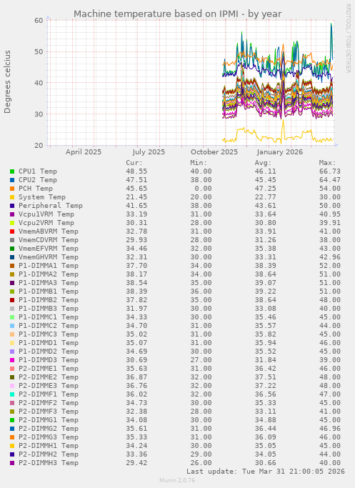
Task: Click the Peripheral Temp average value 43.61
Action: point(266,206)
